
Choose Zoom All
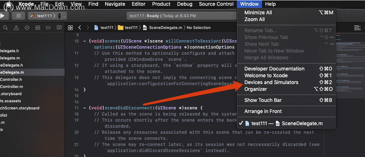coord(286,19)
